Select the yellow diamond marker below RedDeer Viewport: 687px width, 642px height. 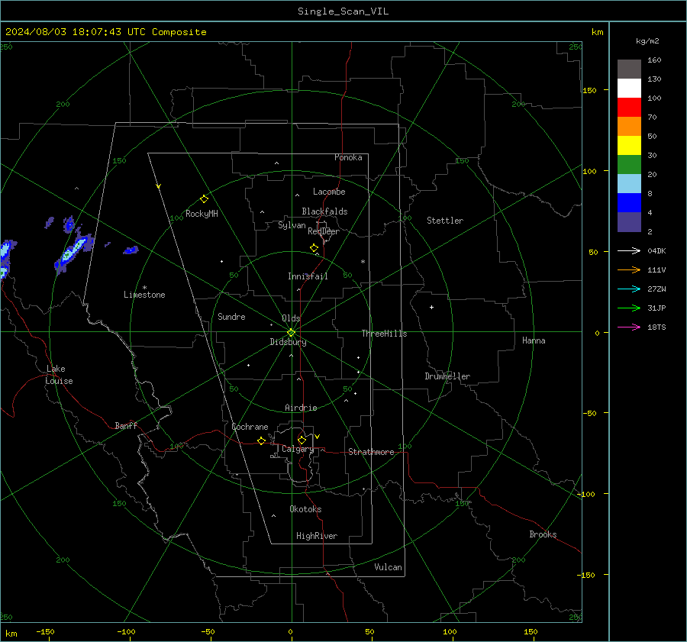(x=314, y=248)
